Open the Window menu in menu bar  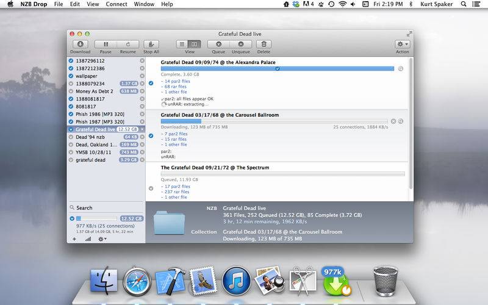(144, 4)
